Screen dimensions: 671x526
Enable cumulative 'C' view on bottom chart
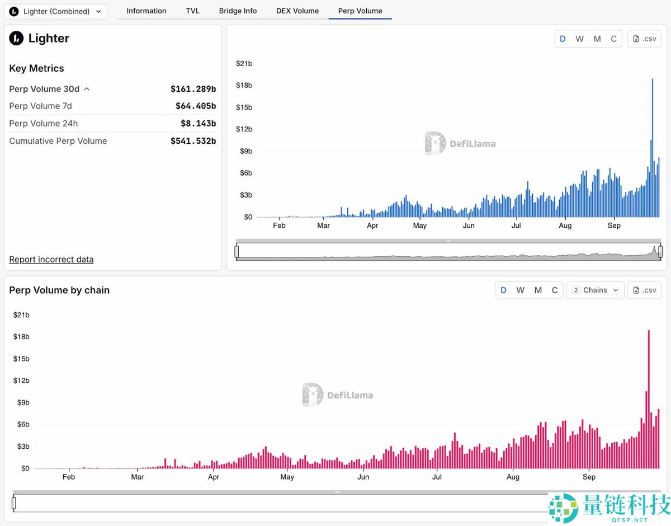coord(555,290)
